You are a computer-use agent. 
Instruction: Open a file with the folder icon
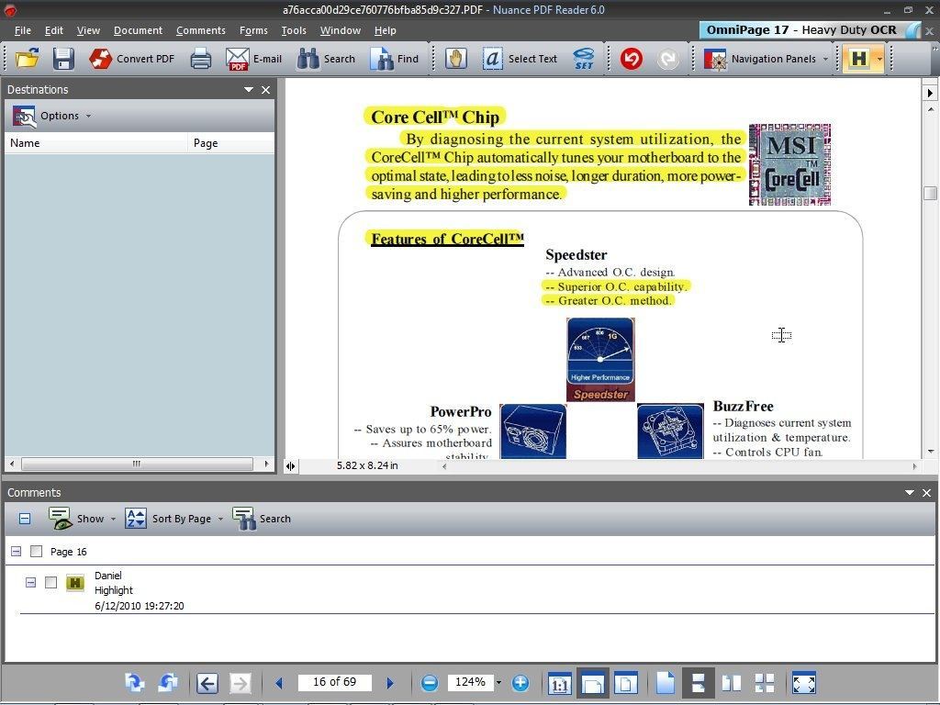pos(27,59)
